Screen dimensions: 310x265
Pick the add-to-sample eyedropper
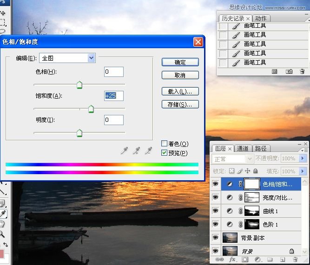tap(137, 151)
